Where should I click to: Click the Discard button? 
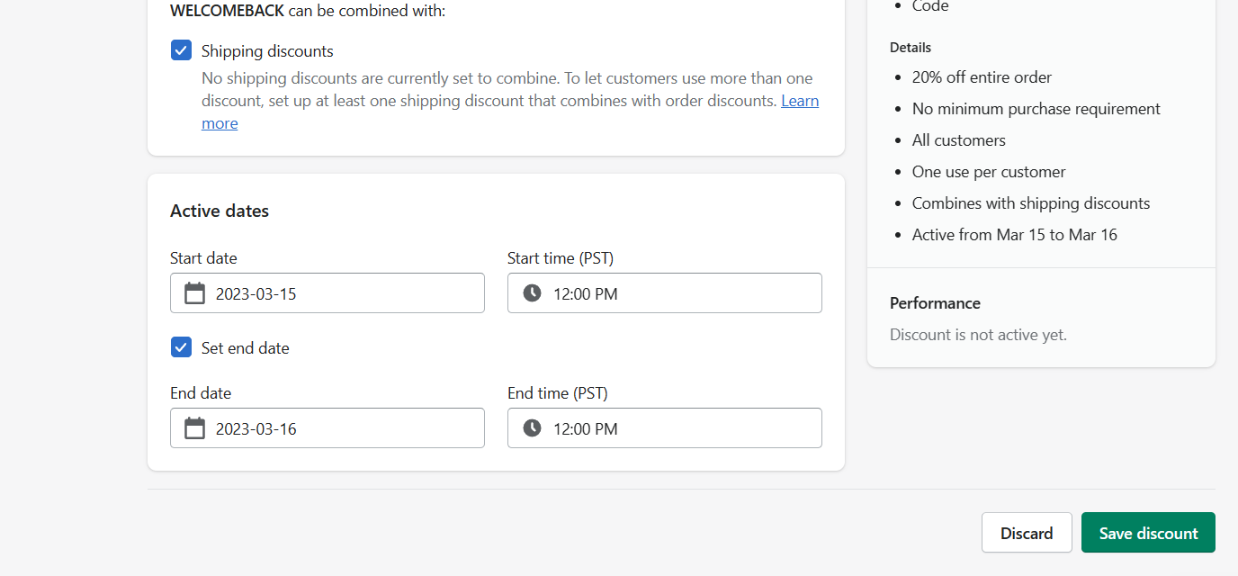[1027, 533]
